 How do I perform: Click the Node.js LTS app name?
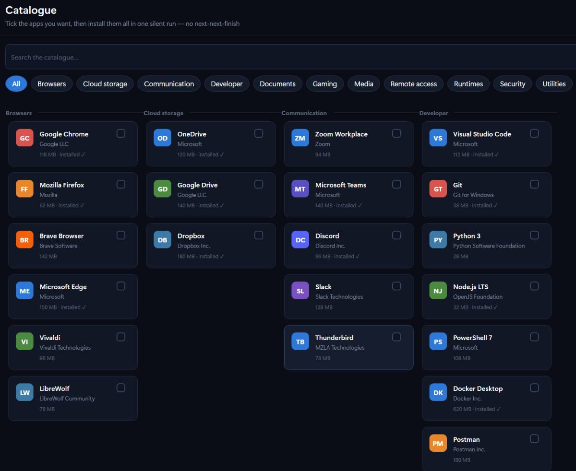pyautogui.click(x=470, y=287)
